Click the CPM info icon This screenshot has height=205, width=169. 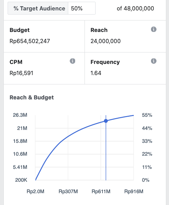72,61
